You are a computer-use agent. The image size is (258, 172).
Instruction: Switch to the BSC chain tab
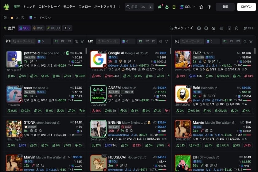pyautogui.click(x=38, y=28)
